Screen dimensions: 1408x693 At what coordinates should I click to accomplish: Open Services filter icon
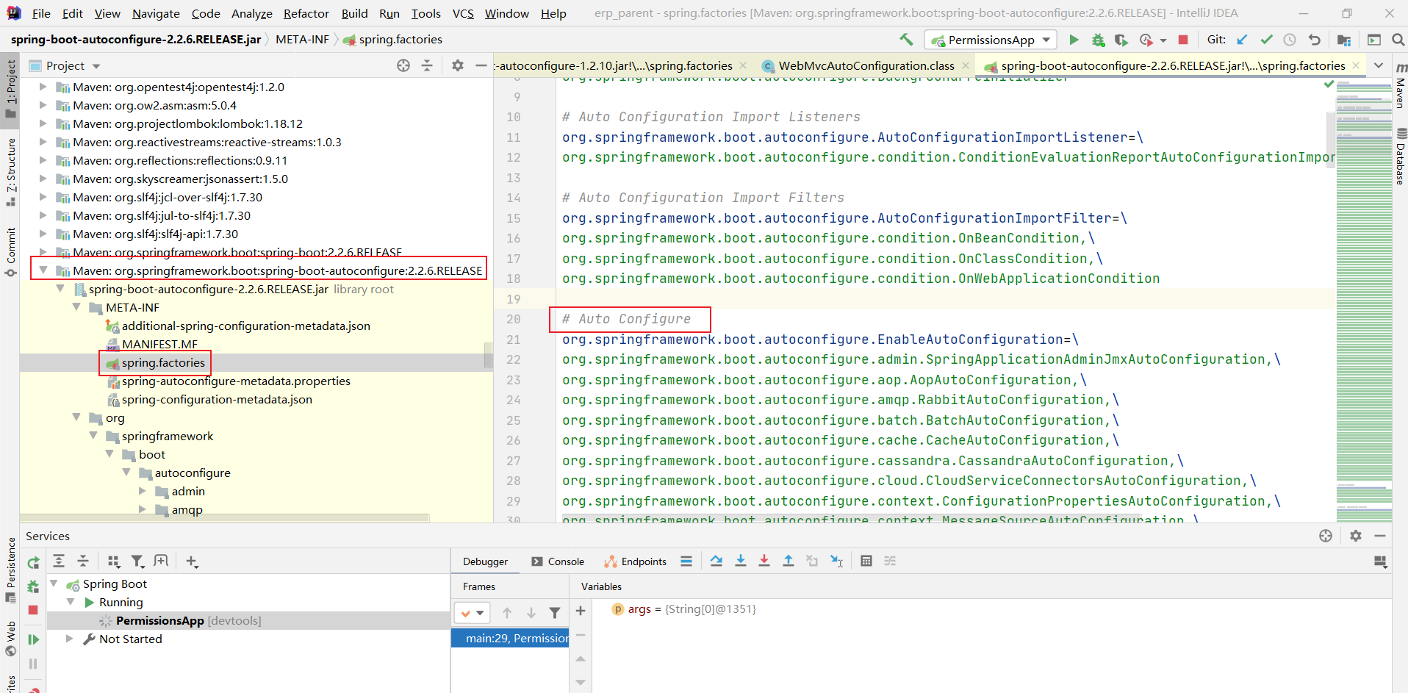[137, 561]
